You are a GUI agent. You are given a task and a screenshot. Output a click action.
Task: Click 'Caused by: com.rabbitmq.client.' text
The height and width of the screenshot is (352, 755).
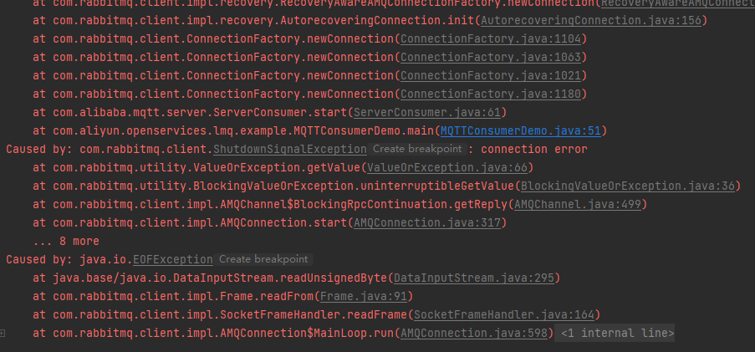(x=110, y=150)
